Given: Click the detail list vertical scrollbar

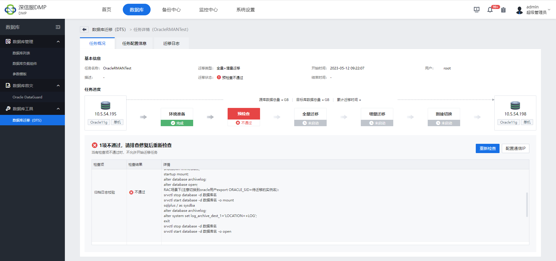Looking at the screenshot, I should [x=527, y=204].
